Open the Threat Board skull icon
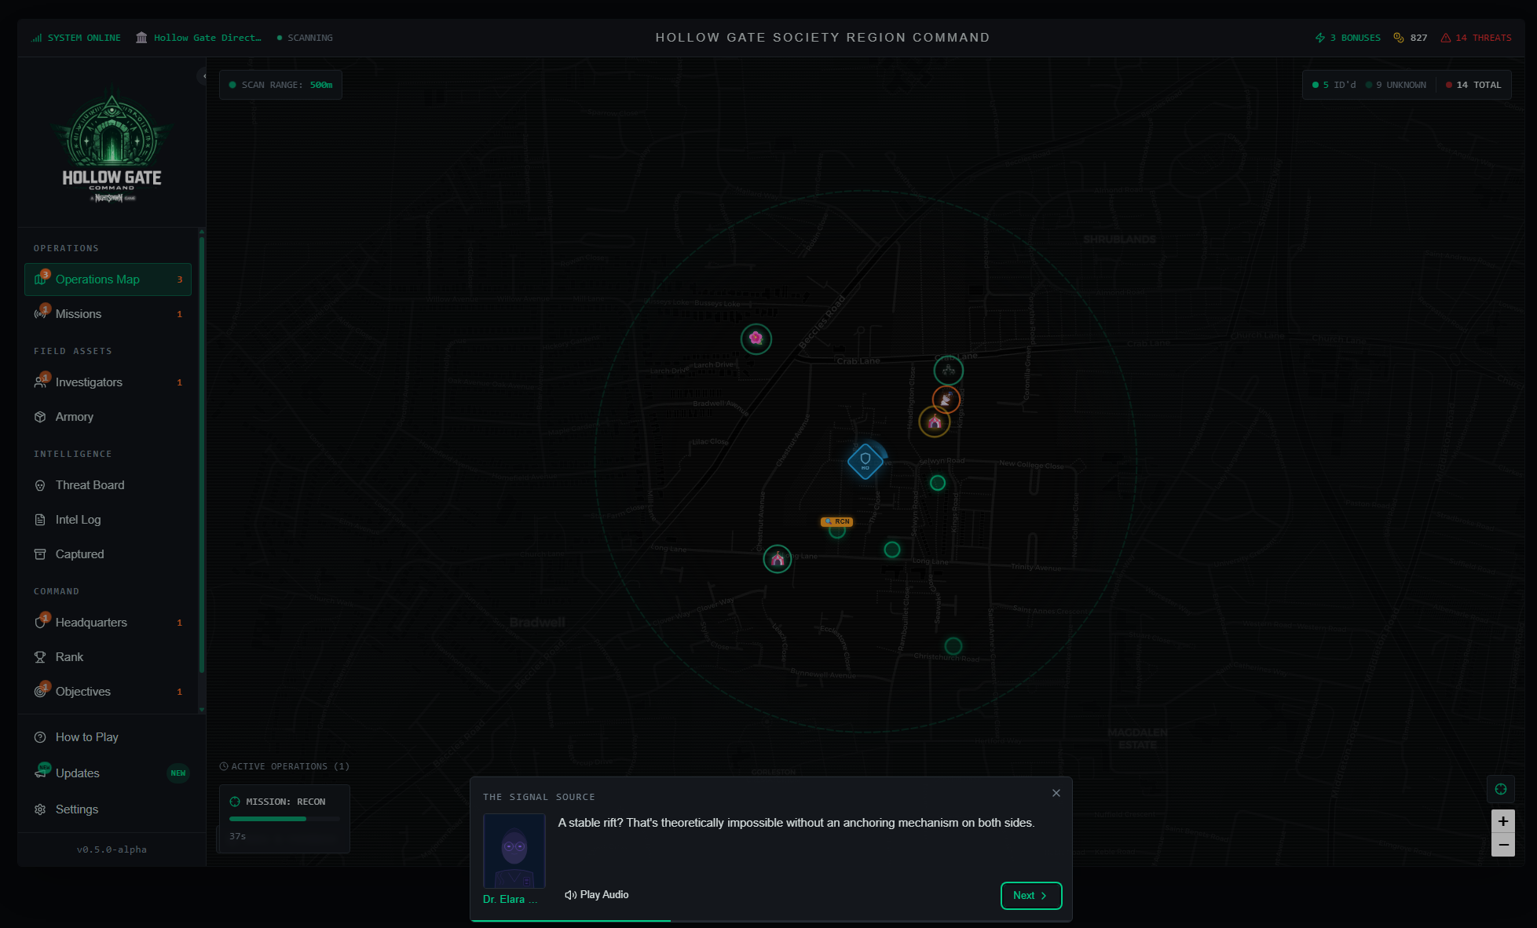This screenshot has height=928, width=1537. pos(40,485)
